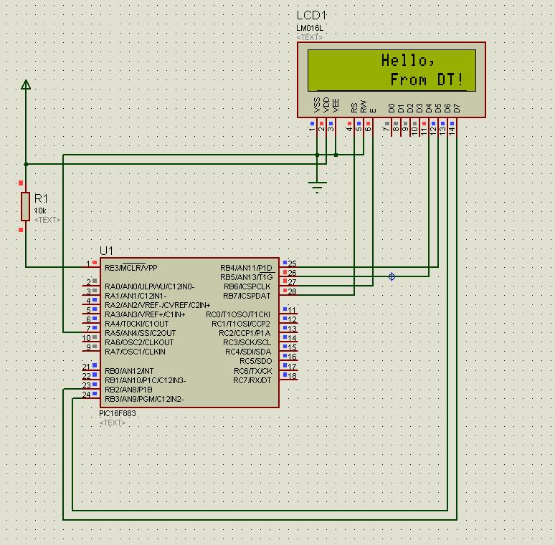The width and height of the screenshot is (555, 545).
Task: Click pin 14 D7 on the LCD
Action: [x=452, y=129]
